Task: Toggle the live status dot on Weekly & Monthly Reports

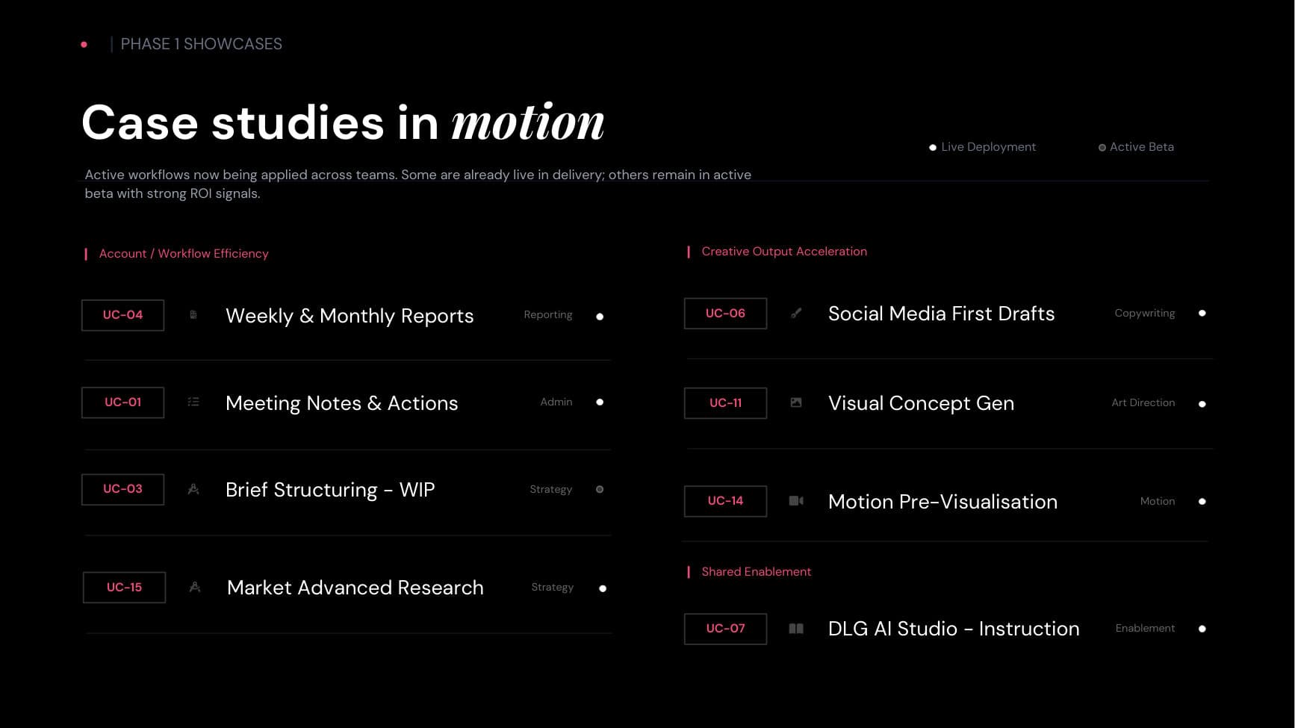Action: (x=600, y=317)
